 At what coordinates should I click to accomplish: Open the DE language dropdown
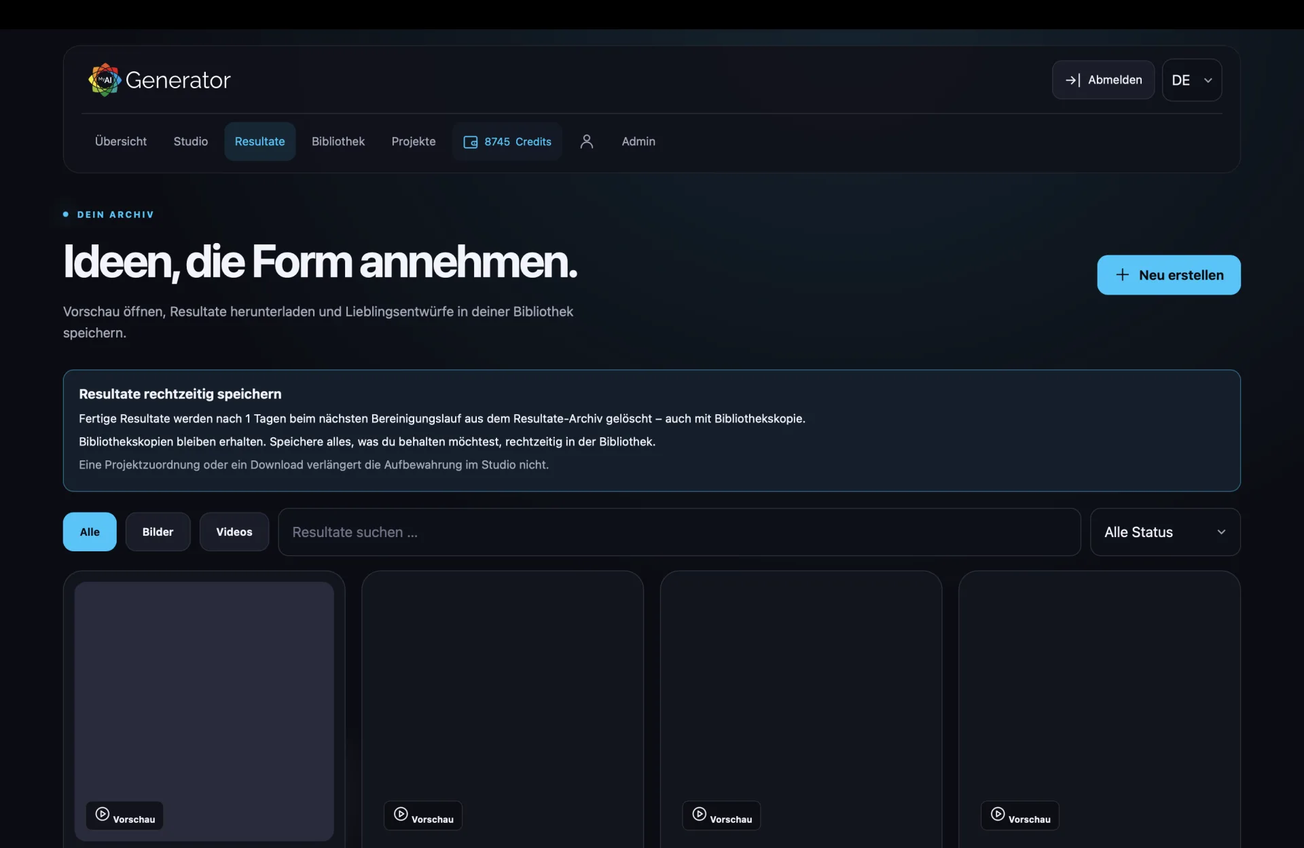pos(1192,80)
